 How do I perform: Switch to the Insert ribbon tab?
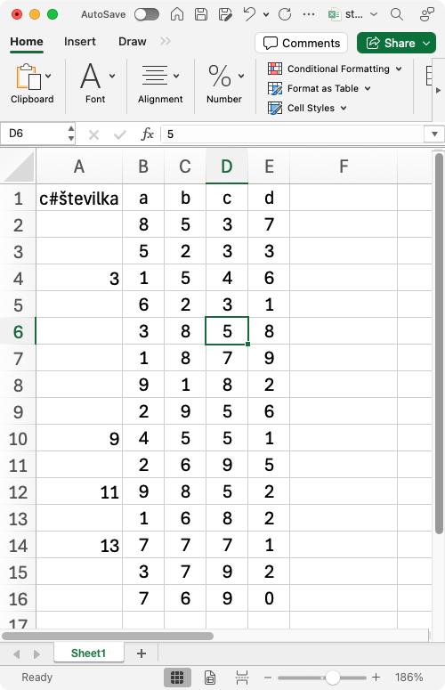pos(79,42)
